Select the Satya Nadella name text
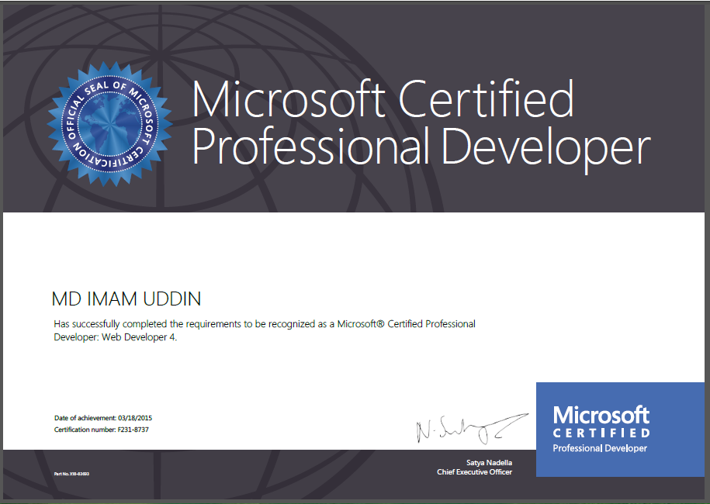710x504 pixels. tap(491, 461)
